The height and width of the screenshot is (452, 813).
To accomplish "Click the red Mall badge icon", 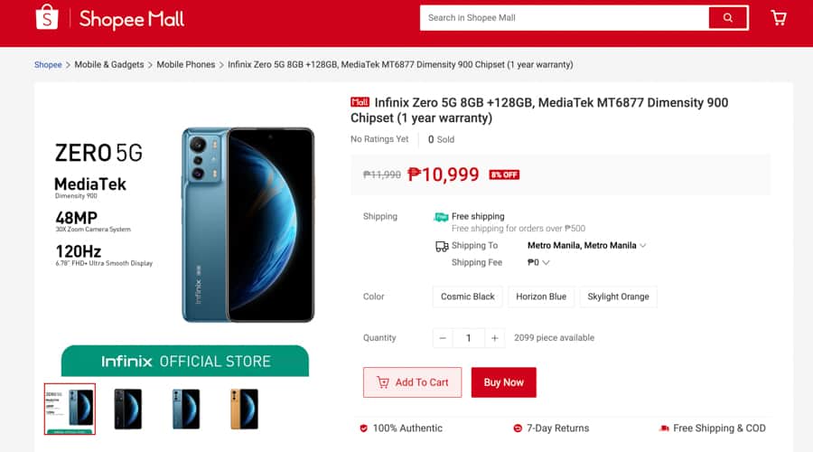I will 360,102.
